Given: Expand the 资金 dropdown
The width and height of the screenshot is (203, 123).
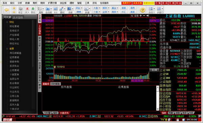Looking at the screenshot, I should [x=82, y=8].
